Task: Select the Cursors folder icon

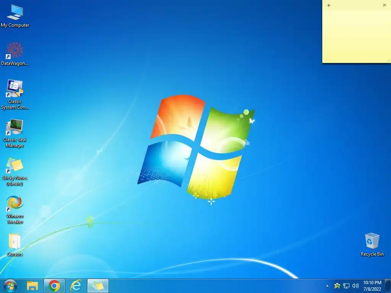Action: pyautogui.click(x=15, y=245)
